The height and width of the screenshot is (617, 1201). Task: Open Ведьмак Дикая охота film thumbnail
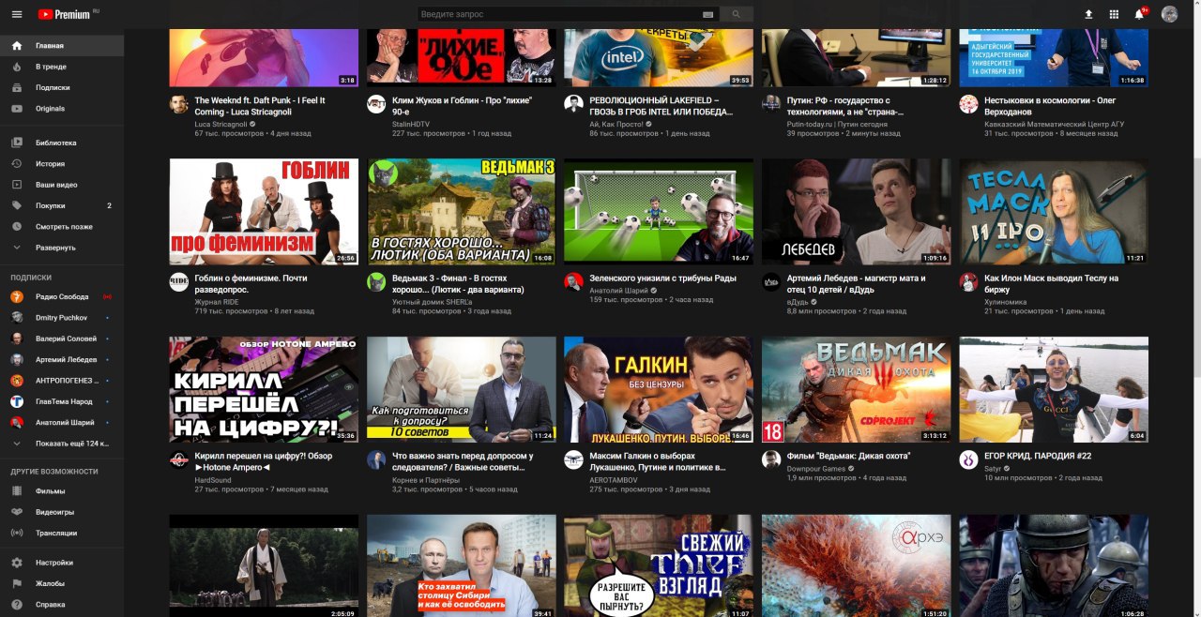(x=856, y=389)
